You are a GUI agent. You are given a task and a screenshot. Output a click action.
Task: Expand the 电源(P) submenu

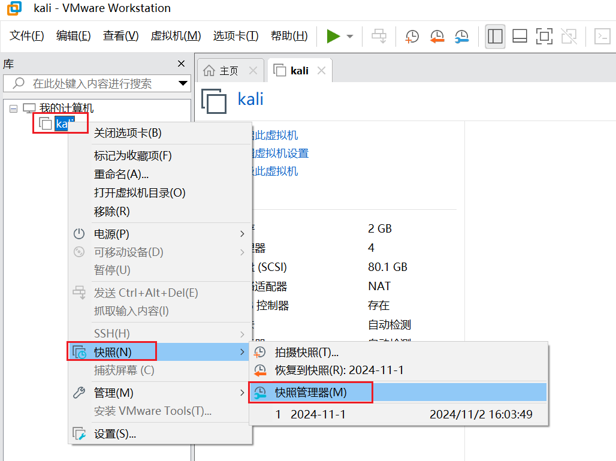(x=160, y=234)
